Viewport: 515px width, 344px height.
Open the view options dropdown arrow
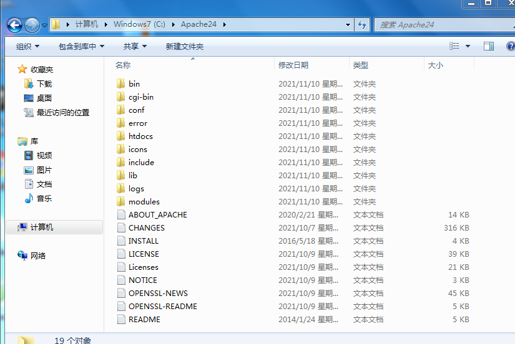(x=468, y=46)
